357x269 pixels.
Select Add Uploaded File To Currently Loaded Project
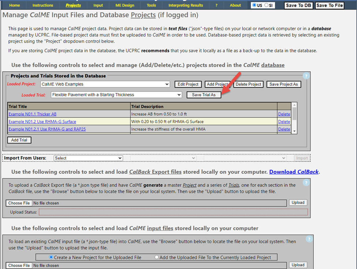(x=157, y=257)
